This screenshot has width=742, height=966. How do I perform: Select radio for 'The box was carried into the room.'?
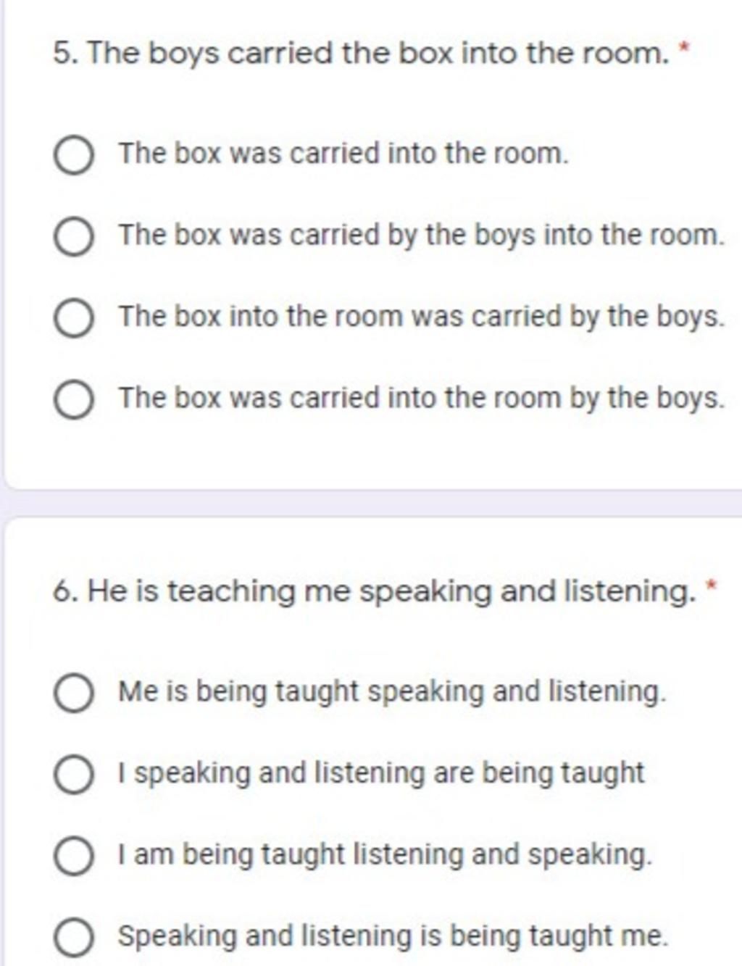tap(73, 157)
